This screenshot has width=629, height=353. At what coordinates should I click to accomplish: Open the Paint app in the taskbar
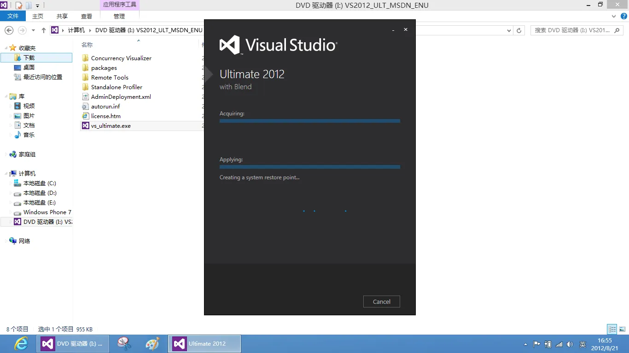tap(152, 344)
